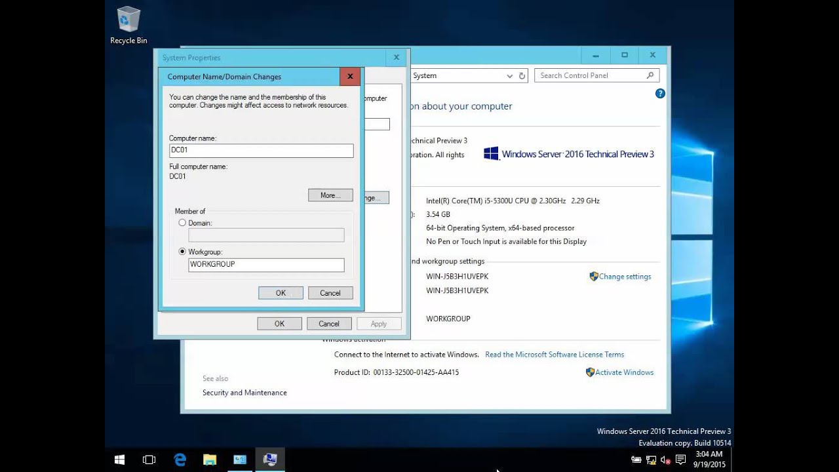Click OK in System Properties window
Image resolution: width=839 pixels, height=472 pixels.
pos(279,324)
